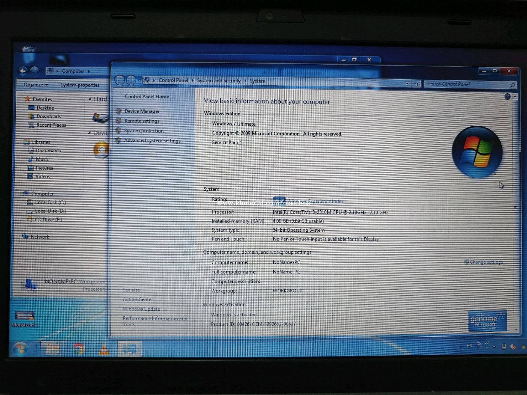Launch Google Chrome from taskbar

[x=79, y=349]
